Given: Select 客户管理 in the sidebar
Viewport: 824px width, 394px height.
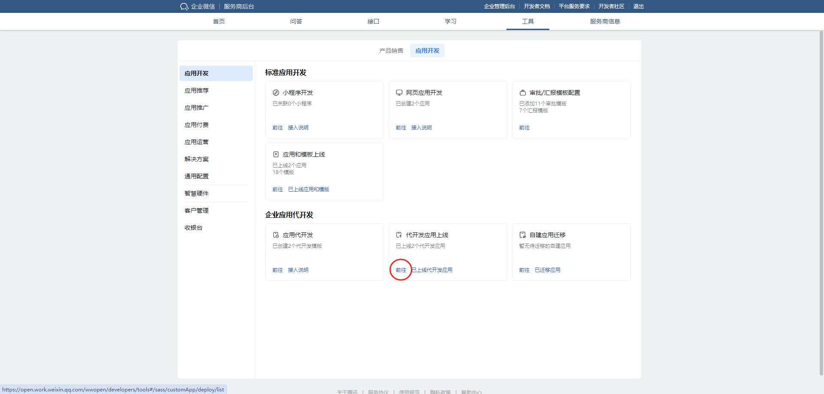Looking at the screenshot, I should click(x=197, y=211).
